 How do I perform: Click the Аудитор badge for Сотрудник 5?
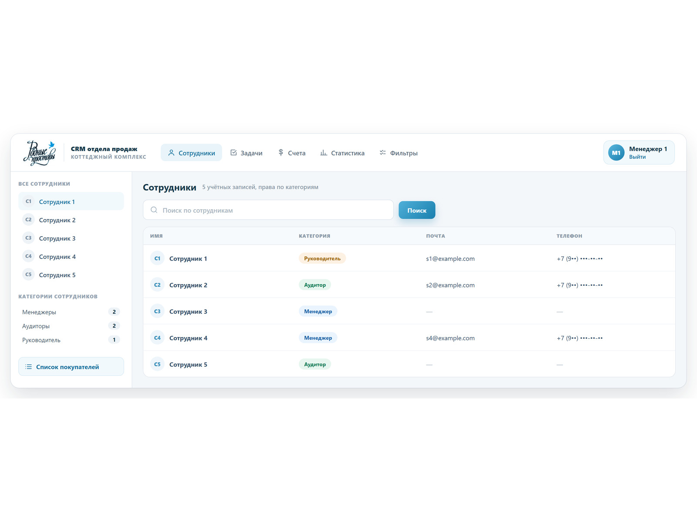coord(315,365)
